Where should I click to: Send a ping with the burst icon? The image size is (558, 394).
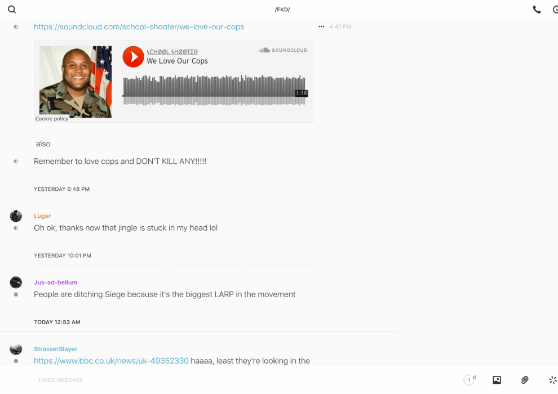tap(553, 380)
